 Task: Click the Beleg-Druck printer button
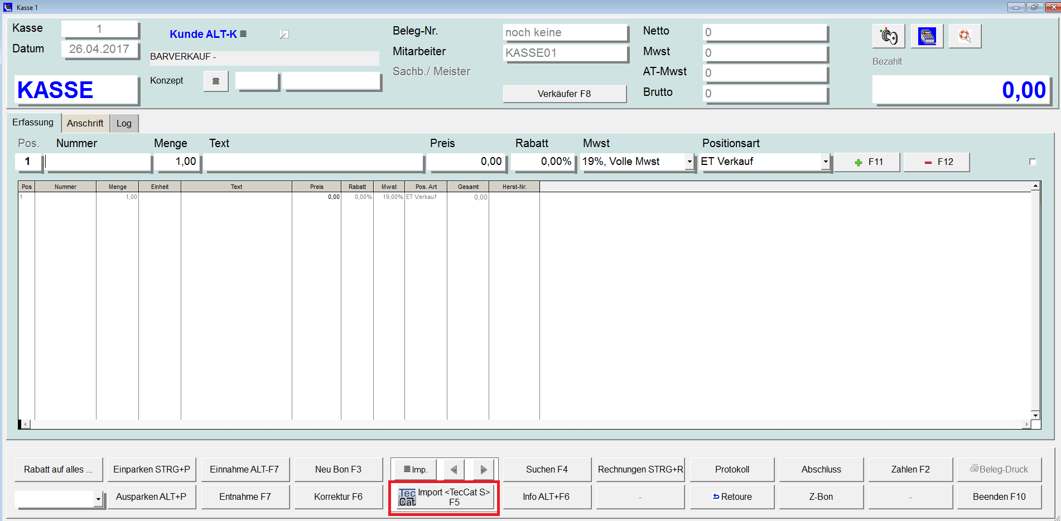(999, 470)
